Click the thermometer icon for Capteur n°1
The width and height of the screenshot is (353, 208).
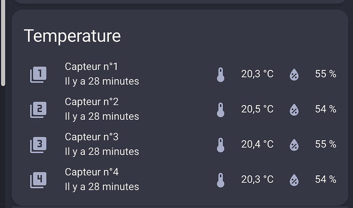pyautogui.click(x=220, y=74)
